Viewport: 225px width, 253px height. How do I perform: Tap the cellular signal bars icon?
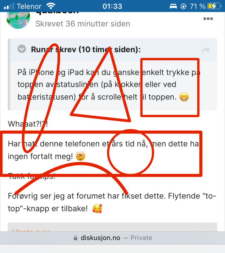(9, 6)
